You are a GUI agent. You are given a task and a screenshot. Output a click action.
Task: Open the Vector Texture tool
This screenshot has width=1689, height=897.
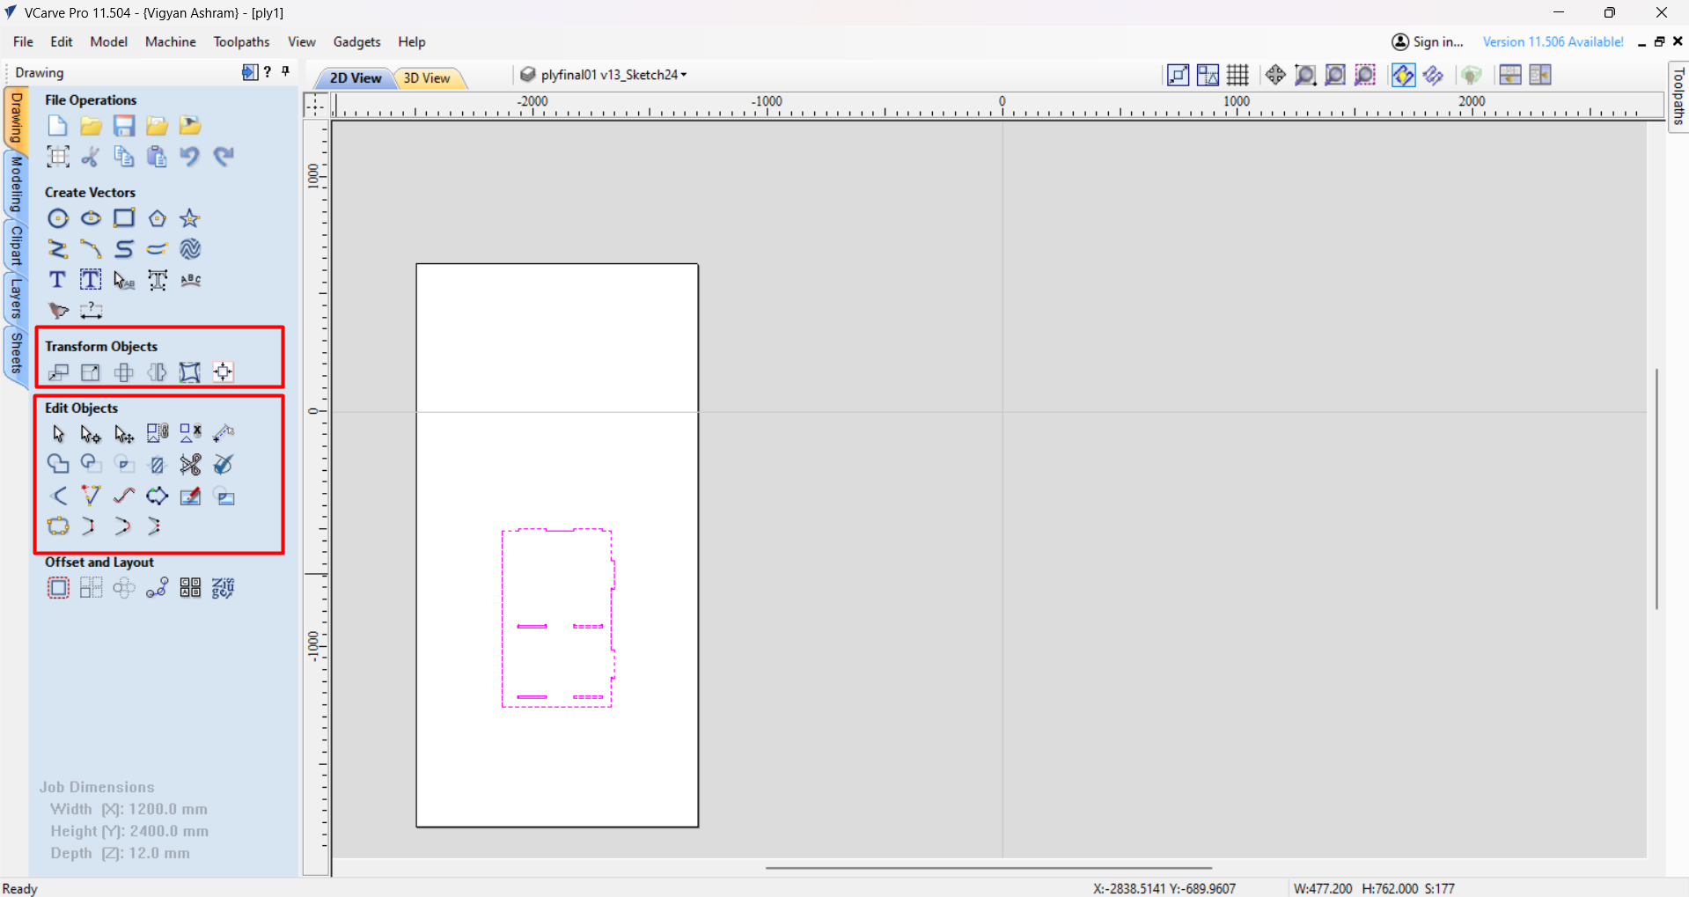coord(190,249)
